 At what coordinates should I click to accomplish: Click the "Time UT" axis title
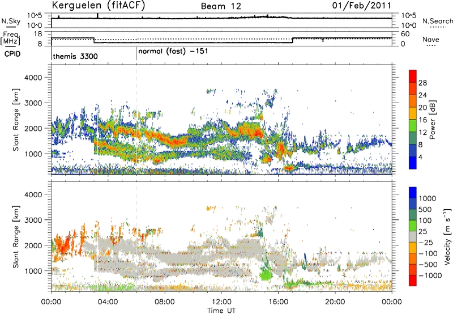point(221,311)
